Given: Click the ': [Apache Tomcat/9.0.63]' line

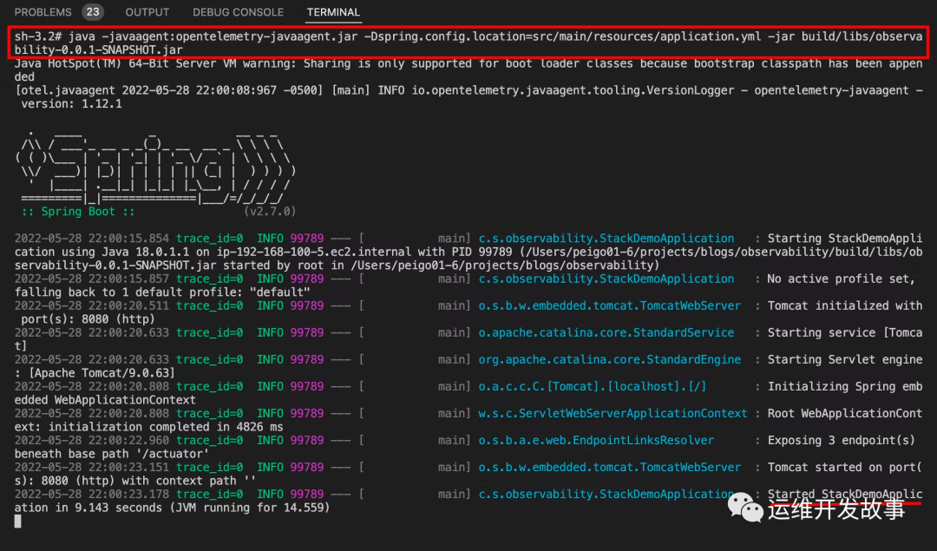Looking at the screenshot, I should click(95, 373).
